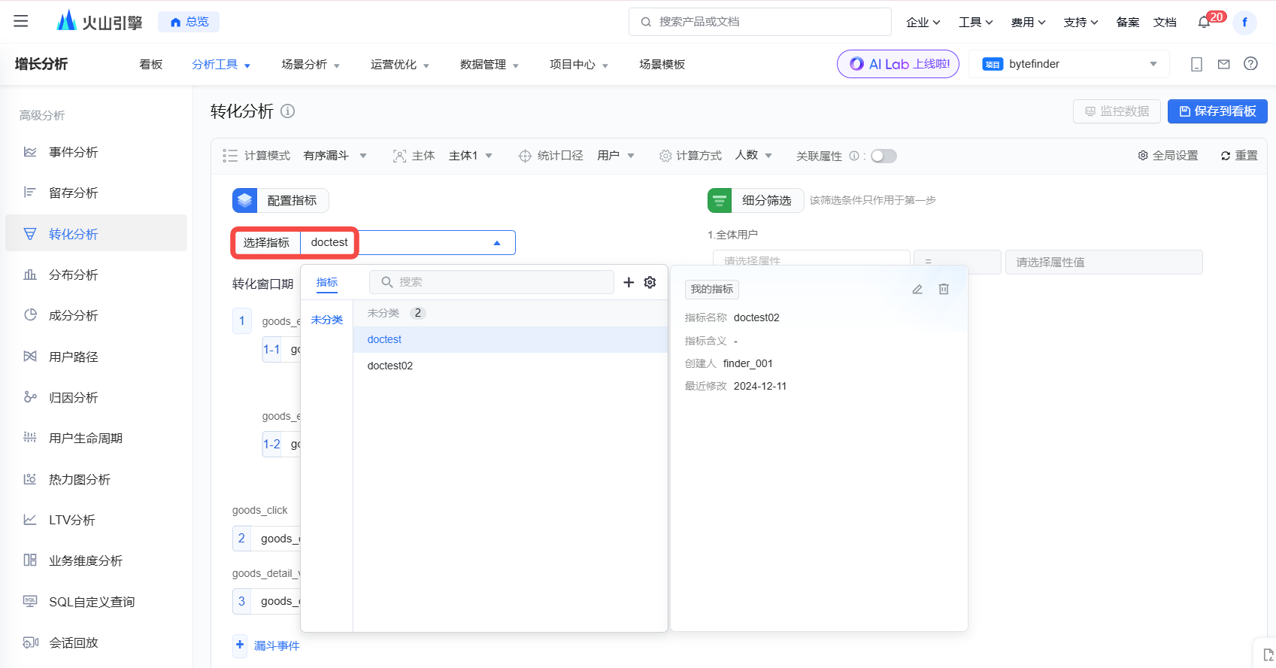The width and height of the screenshot is (1276, 668).
Task: Open the hamburger menu icon
Action: point(21,21)
